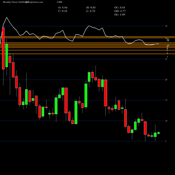The image size is (175, 175).
Task: Select the 'O: 8.84' open value
Action: (63, 8)
